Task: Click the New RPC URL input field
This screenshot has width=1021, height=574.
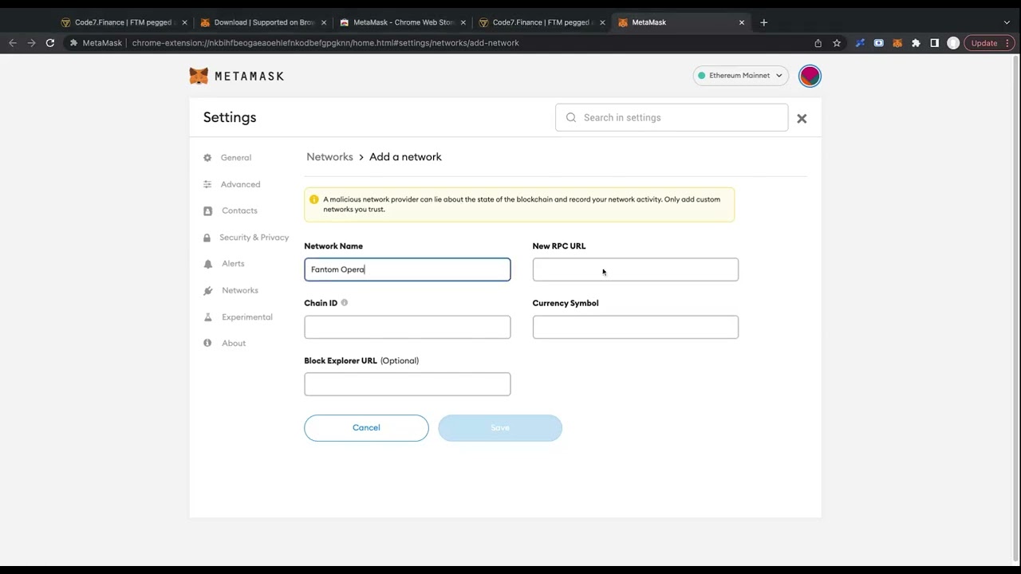Action: (636, 269)
